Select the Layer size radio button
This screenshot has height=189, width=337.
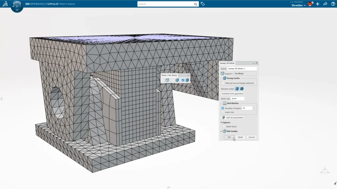pos(223,112)
